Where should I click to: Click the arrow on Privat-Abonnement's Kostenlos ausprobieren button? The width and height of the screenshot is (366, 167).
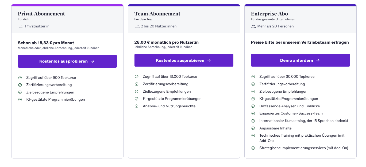pos(93,61)
